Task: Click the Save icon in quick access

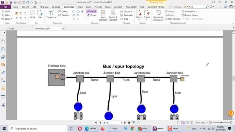Action: point(11,3)
